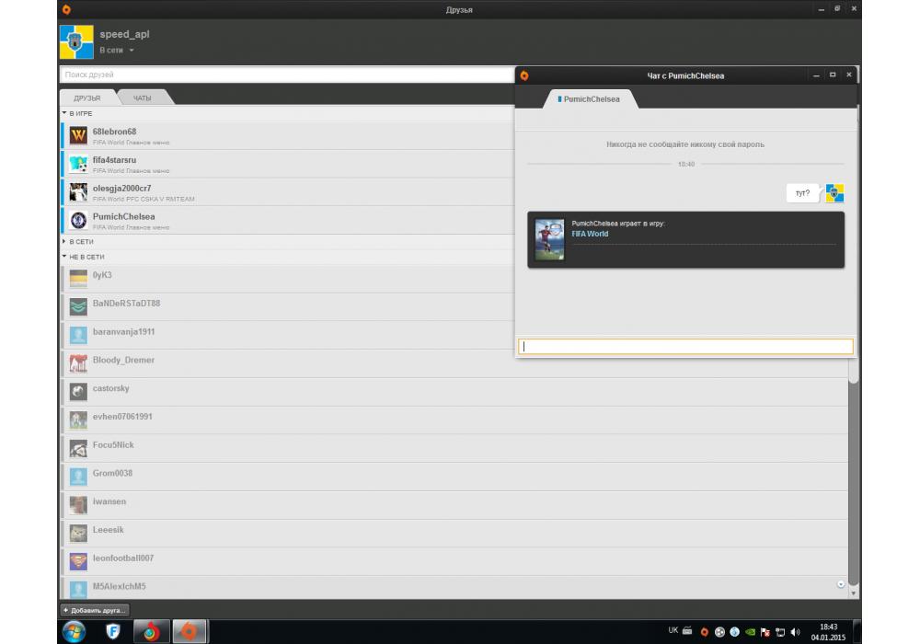The width and height of the screenshot is (920, 644).
Task: Open the 'В сети' status dropdown
Action: point(117,51)
